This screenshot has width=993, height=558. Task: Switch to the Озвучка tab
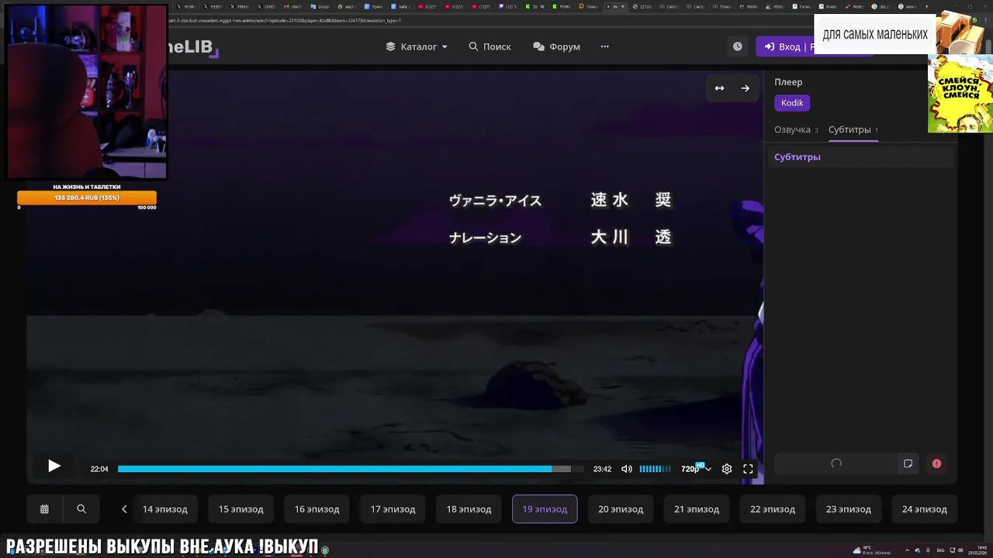pyautogui.click(x=796, y=129)
